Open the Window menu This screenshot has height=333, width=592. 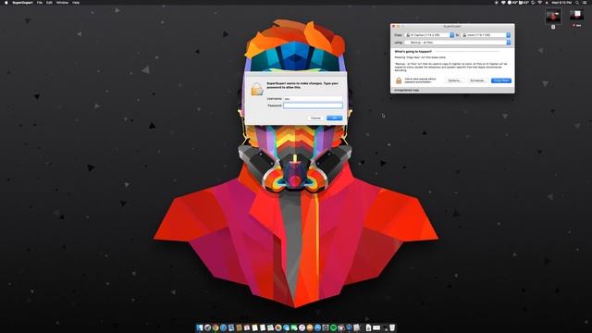coord(62,3)
